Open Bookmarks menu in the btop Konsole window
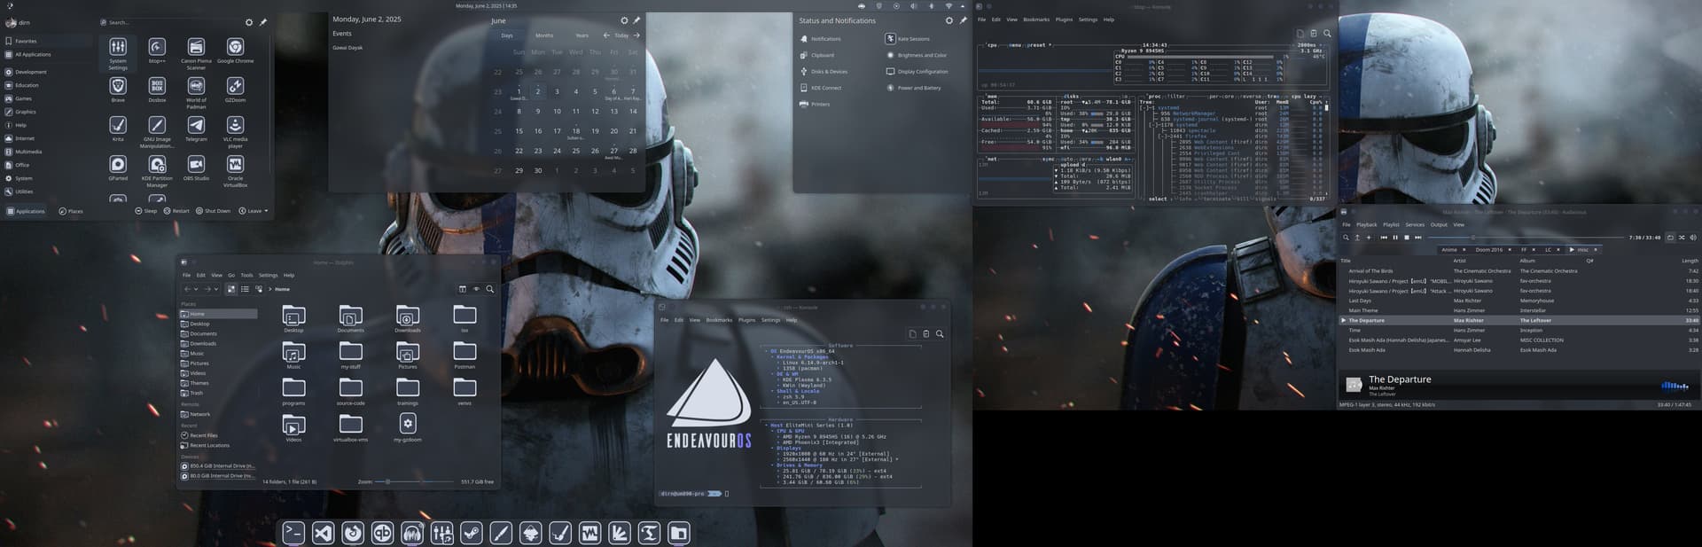This screenshot has height=547, width=1702. 1036,20
